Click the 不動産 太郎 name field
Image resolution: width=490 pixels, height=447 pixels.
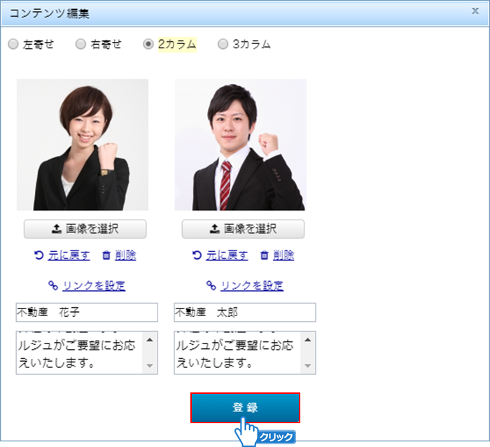coord(245,312)
